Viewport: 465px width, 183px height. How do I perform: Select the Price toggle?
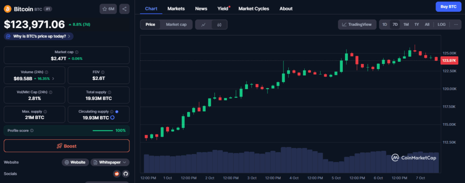[150, 25]
